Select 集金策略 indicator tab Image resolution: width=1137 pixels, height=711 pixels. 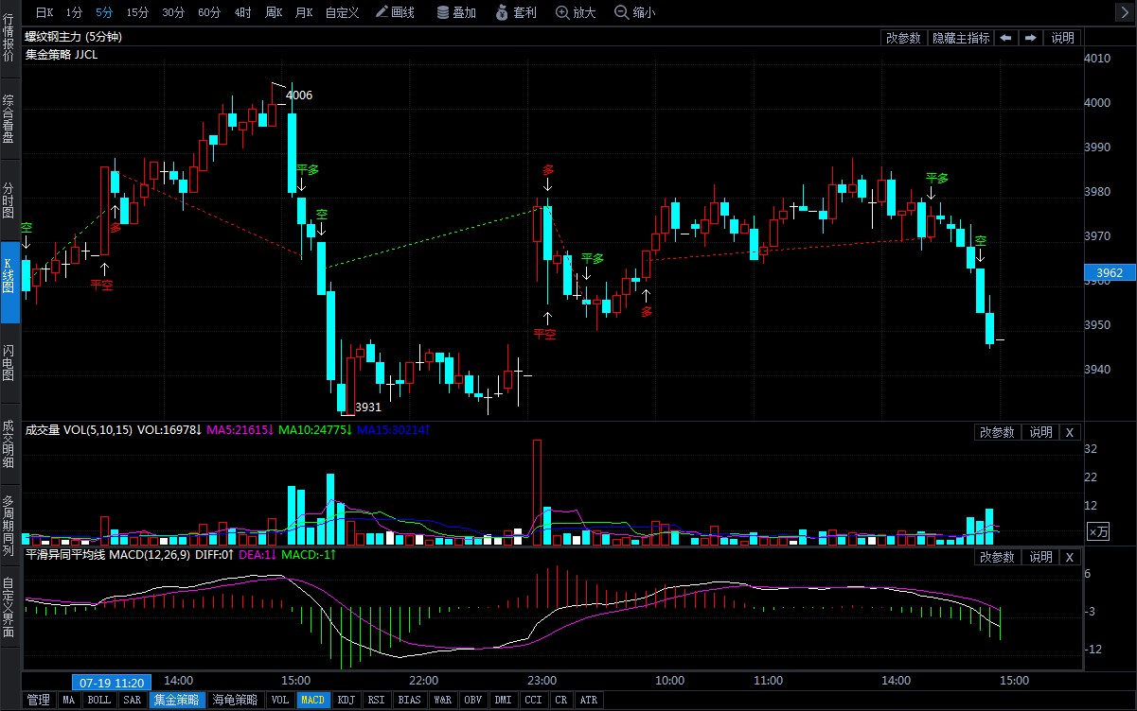177,701
